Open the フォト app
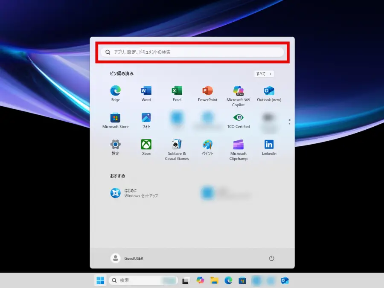This screenshot has height=288, width=384. click(146, 121)
